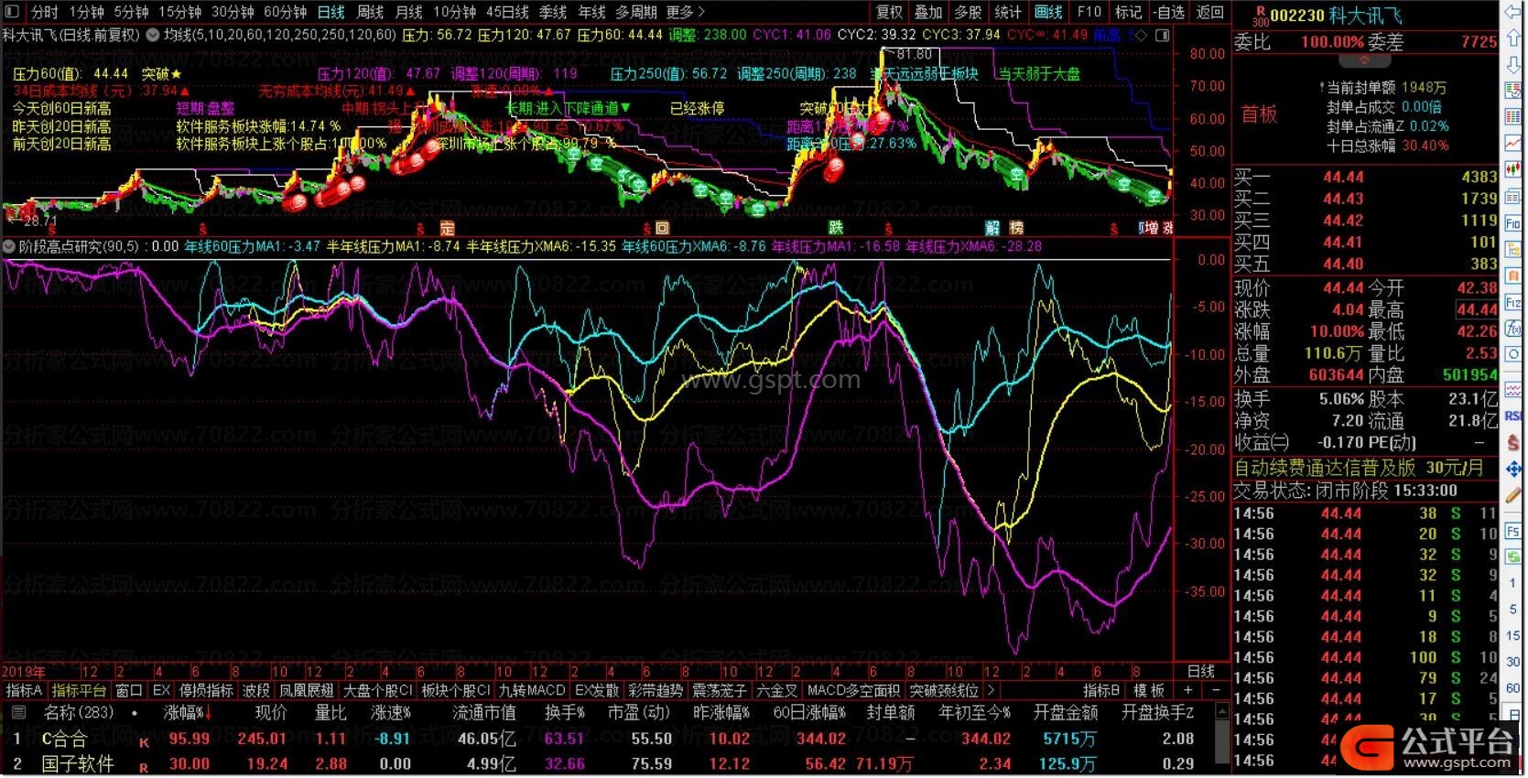Open the candlestick chart icon in right sidebar
Viewport: 1528px width, 778px height.
click(x=1513, y=170)
